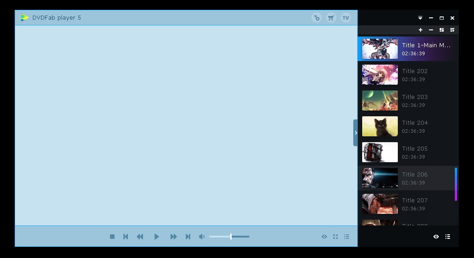Open the playlist options icon with arrow
This screenshot has width=474, height=258.
452,30
